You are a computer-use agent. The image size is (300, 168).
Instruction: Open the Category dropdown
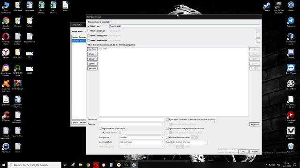pos(131,124)
